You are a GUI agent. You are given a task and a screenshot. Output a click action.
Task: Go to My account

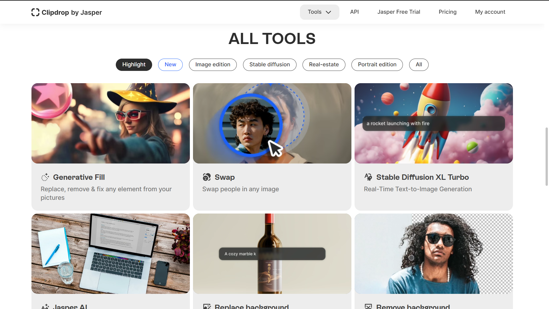click(x=490, y=12)
